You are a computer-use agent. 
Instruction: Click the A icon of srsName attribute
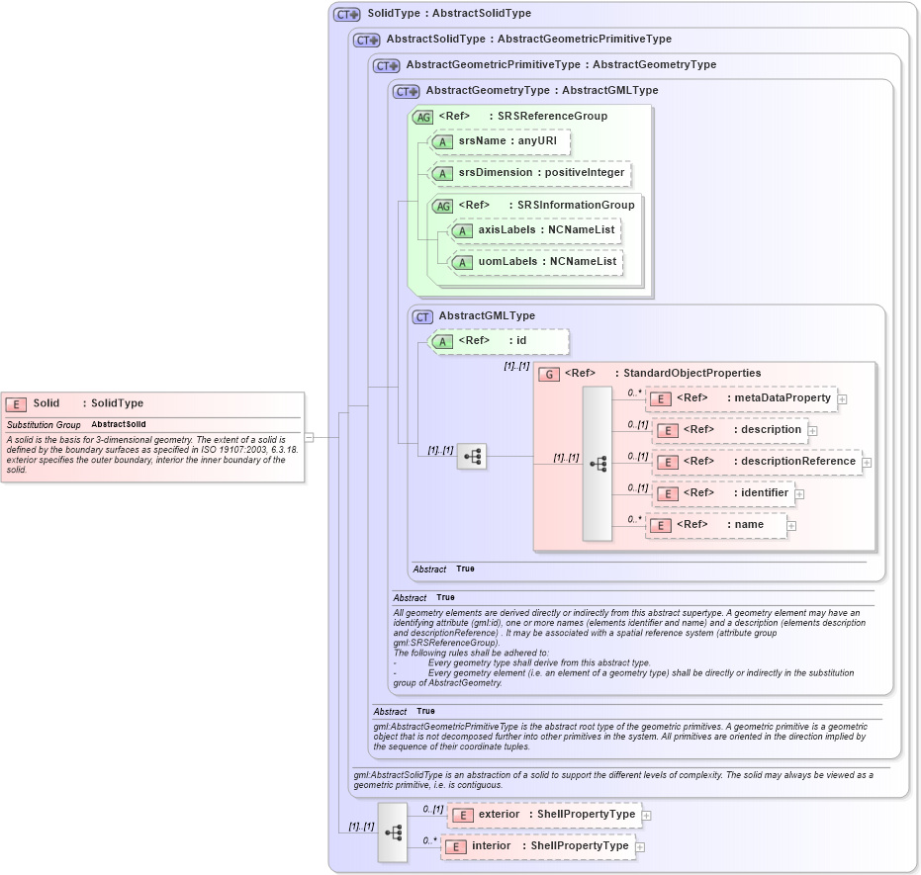point(442,142)
